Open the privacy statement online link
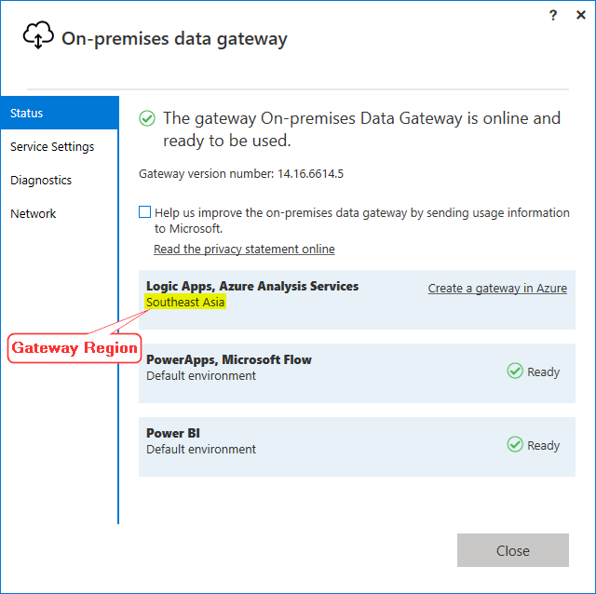The width and height of the screenshot is (596, 594). 244,250
